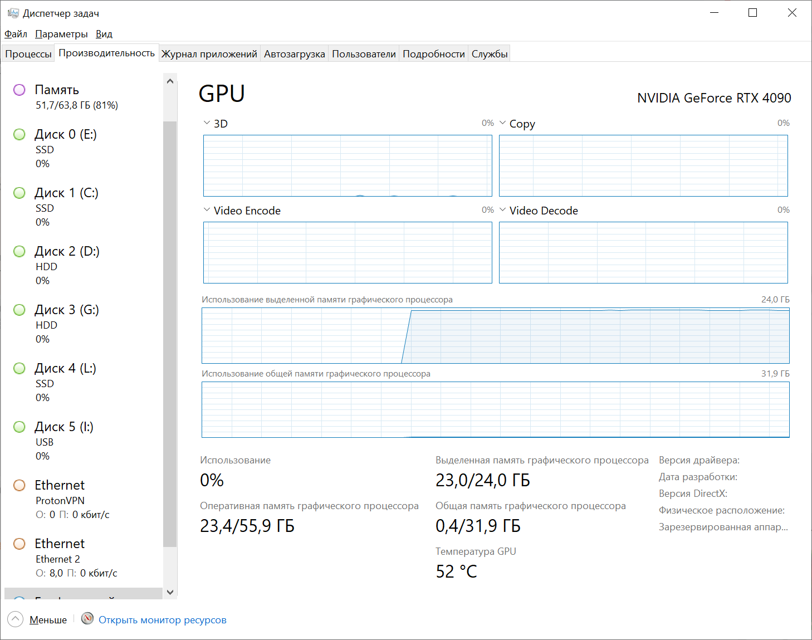
Task: Click the Меньше details button
Action: click(48, 620)
